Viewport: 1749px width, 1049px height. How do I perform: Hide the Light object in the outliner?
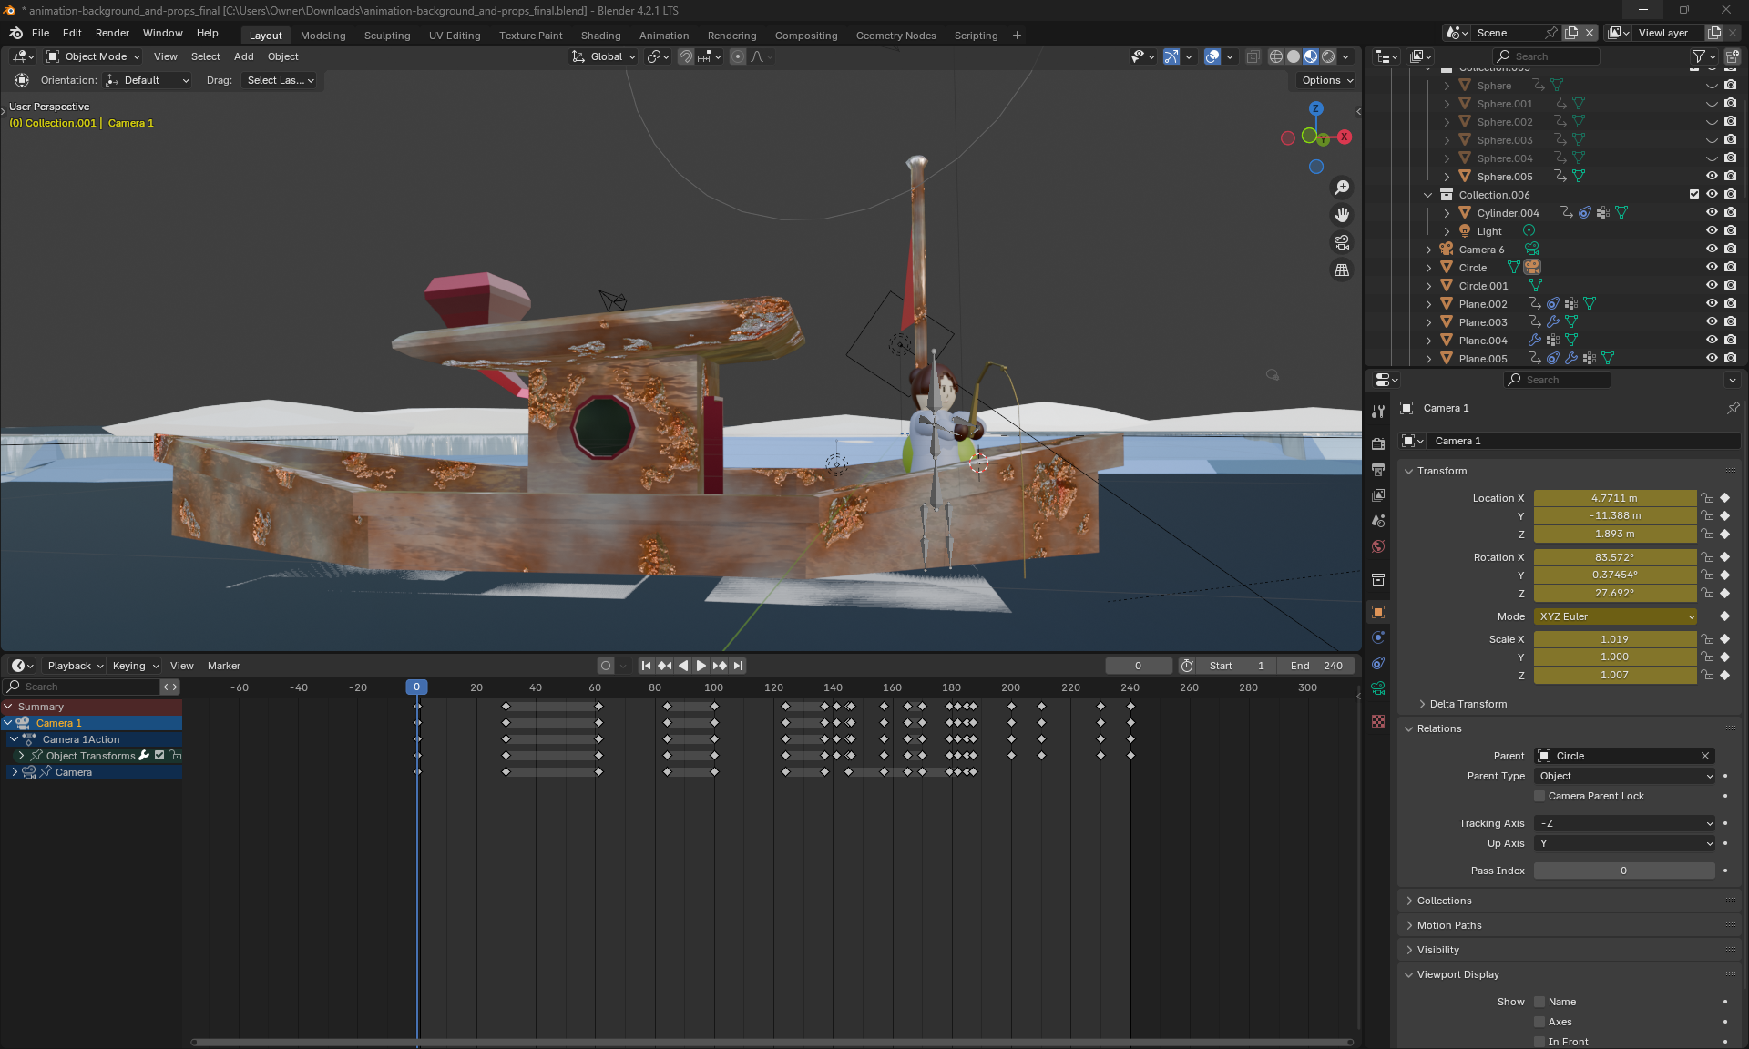1712,230
